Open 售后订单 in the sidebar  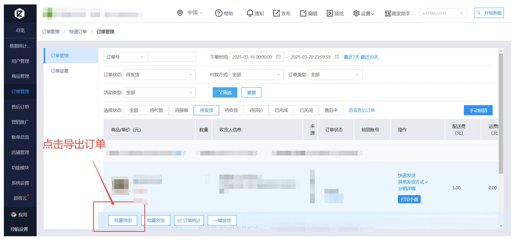[20, 107]
